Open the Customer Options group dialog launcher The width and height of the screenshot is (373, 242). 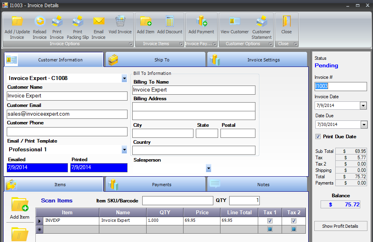[x=271, y=44]
